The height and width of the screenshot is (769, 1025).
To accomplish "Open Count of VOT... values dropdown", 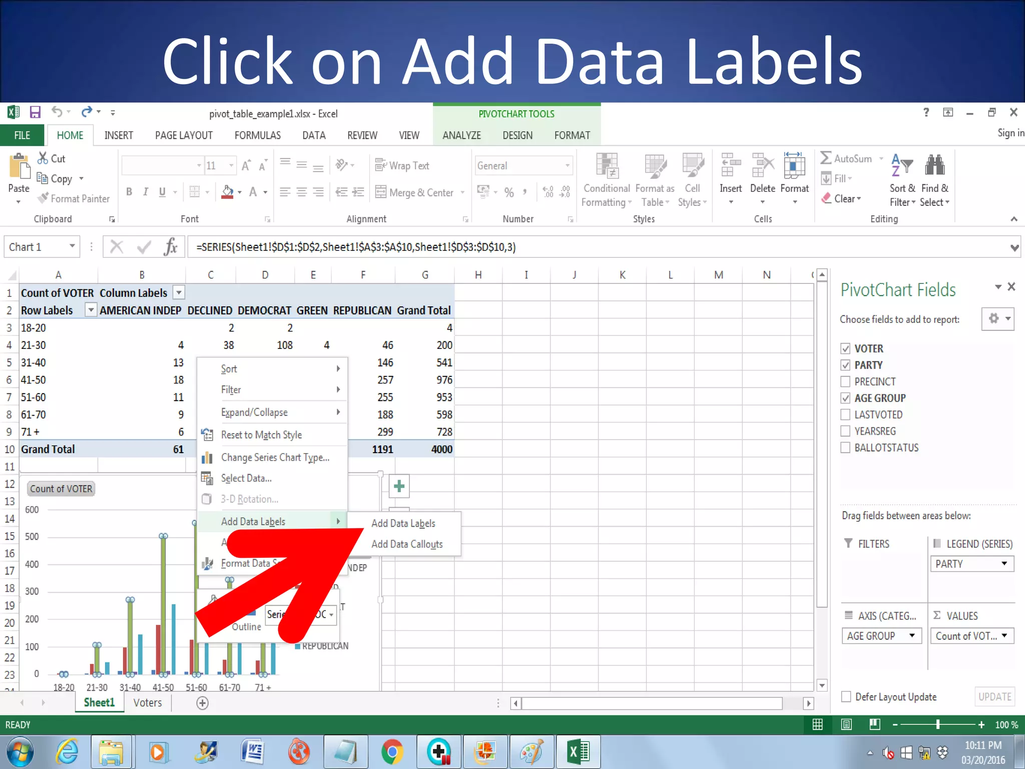I will [x=1004, y=636].
